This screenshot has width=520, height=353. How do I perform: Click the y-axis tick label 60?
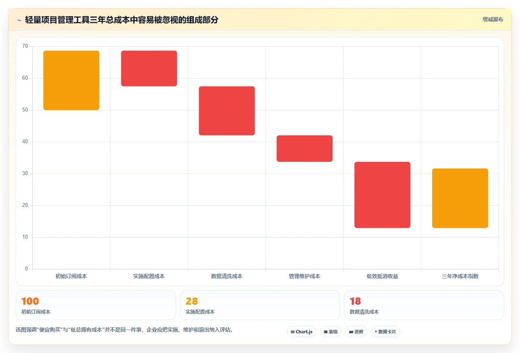(x=25, y=78)
